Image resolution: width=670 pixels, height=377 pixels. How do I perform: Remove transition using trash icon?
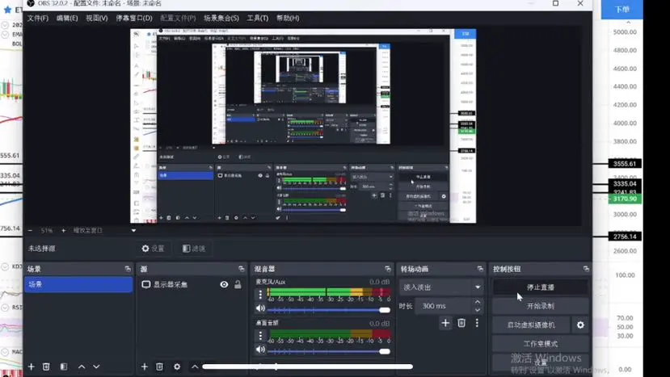pos(461,323)
